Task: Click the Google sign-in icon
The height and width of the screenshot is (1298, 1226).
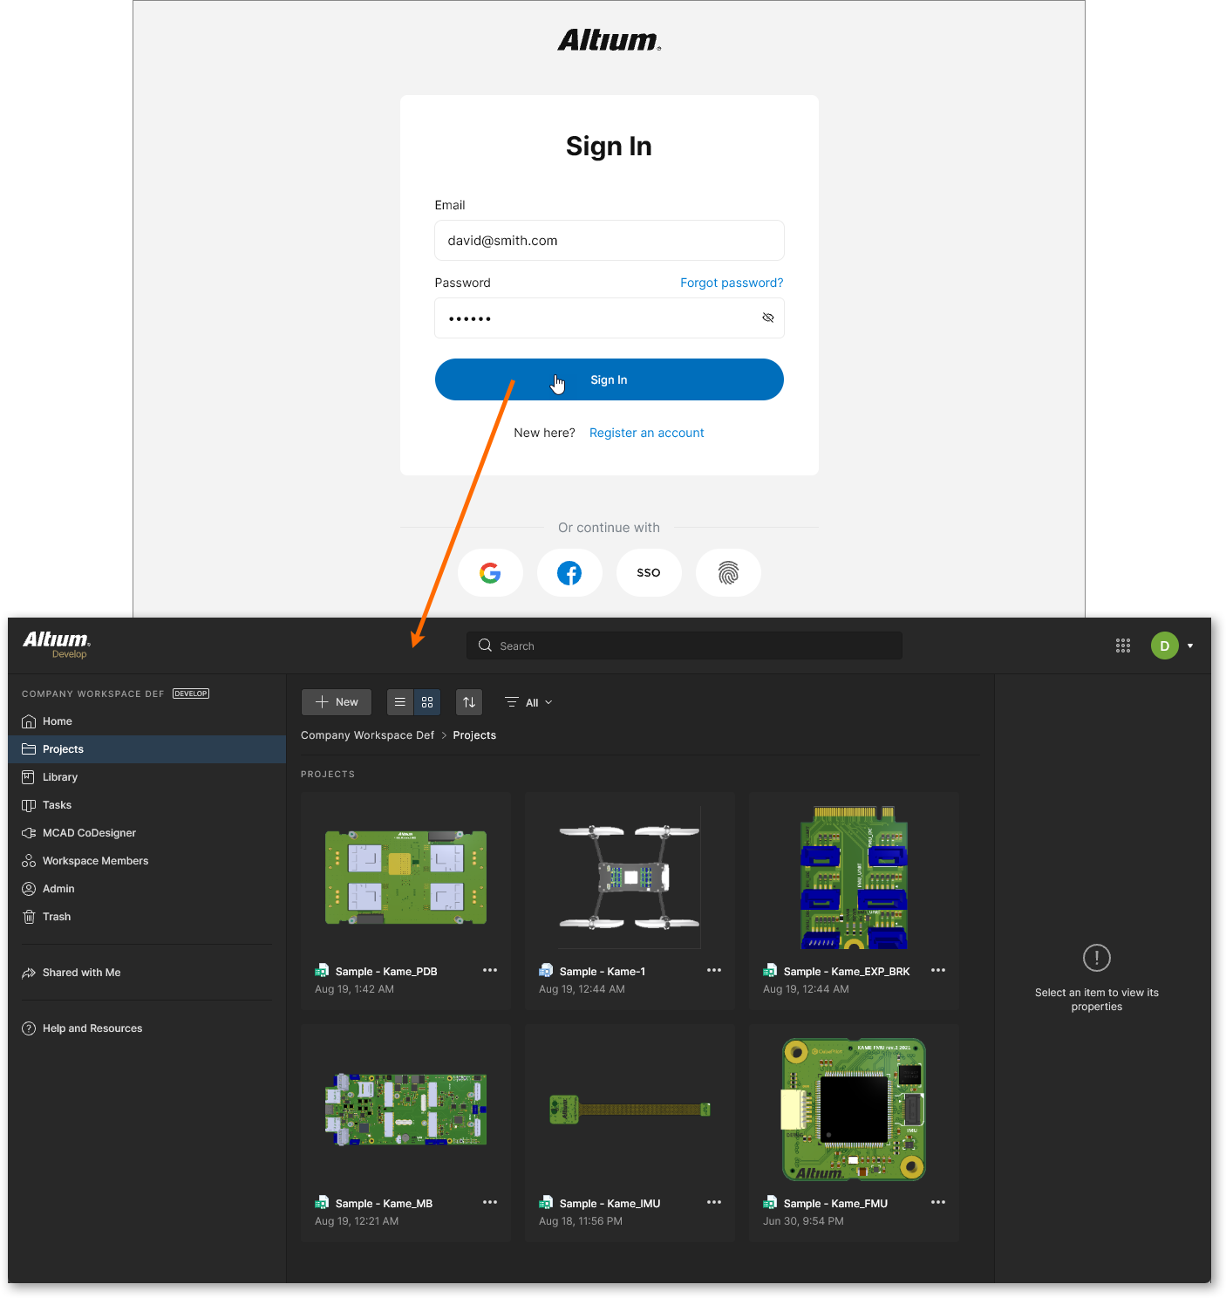Action: coord(490,573)
